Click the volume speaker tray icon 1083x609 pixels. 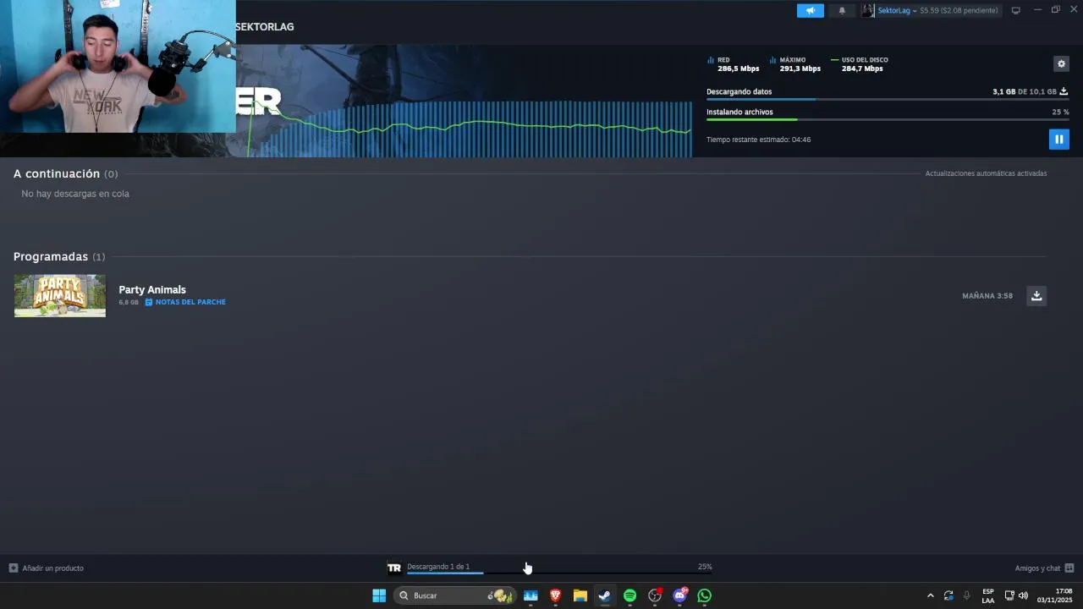point(1023,595)
